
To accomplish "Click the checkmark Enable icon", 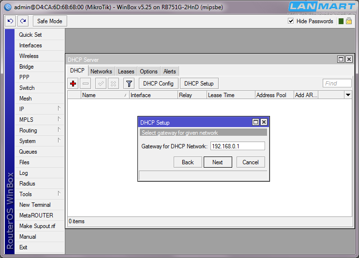I will 101,84.
